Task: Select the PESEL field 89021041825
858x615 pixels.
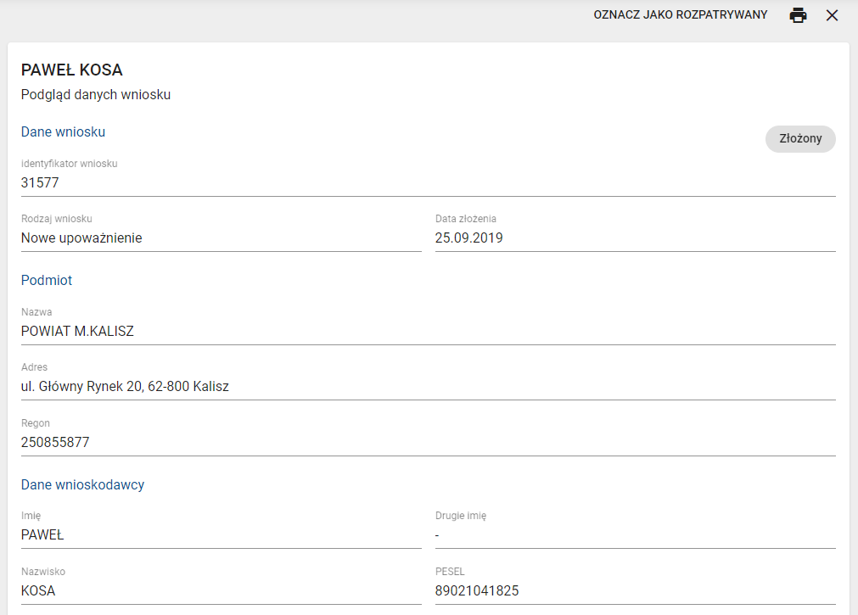Action: tap(635, 591)
